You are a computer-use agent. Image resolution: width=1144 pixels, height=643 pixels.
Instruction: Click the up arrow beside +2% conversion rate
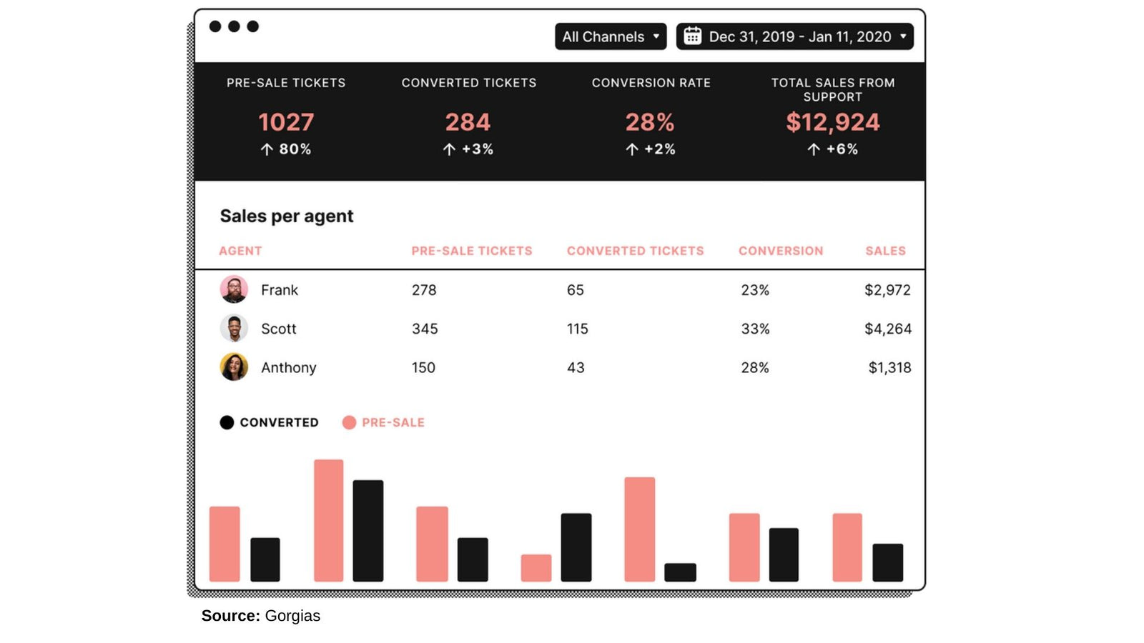point(632,149)
